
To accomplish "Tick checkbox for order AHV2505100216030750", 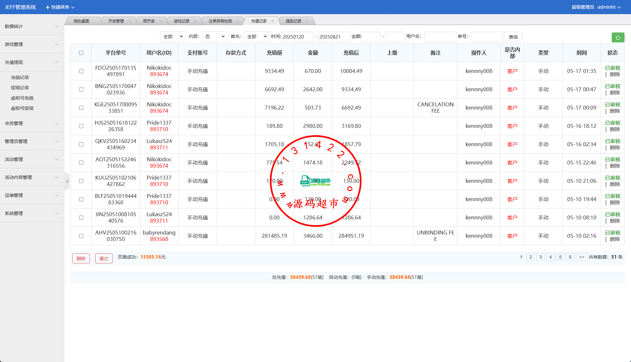I will coord(81,236).
